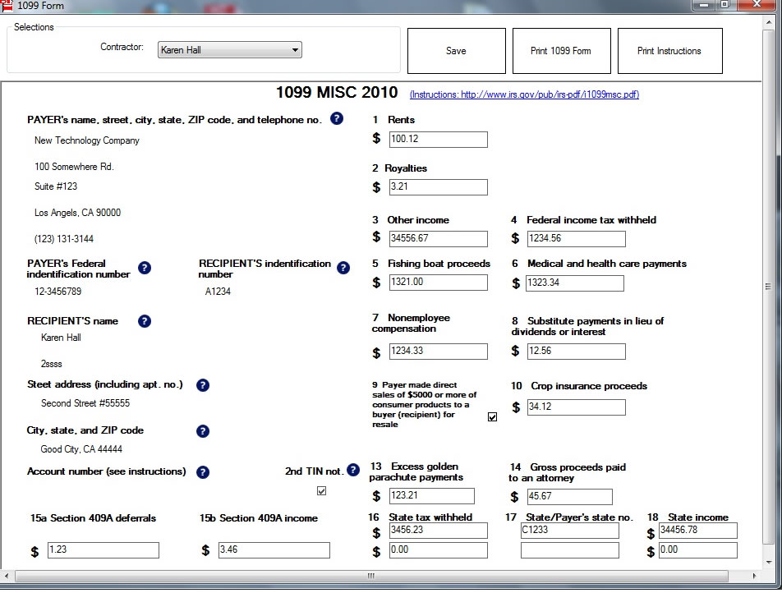Click Medical and health care payments field

pyautogui.click(x=575, y=283)
